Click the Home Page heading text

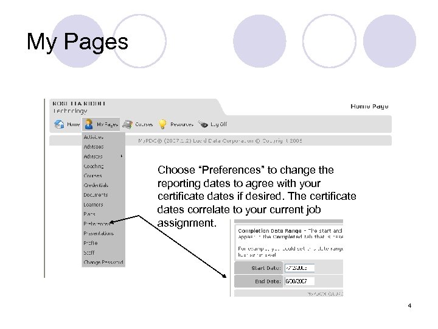(x=369, y=106)
